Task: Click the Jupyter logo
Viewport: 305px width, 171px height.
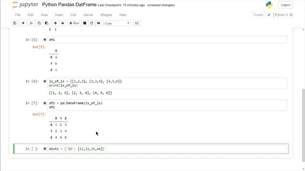Action: coord(25,5)
